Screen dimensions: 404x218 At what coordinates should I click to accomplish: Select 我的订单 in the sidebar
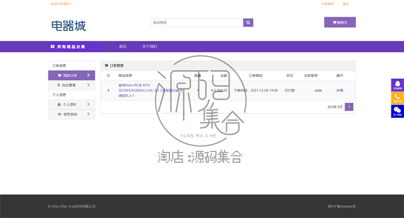tap(72, 75)
